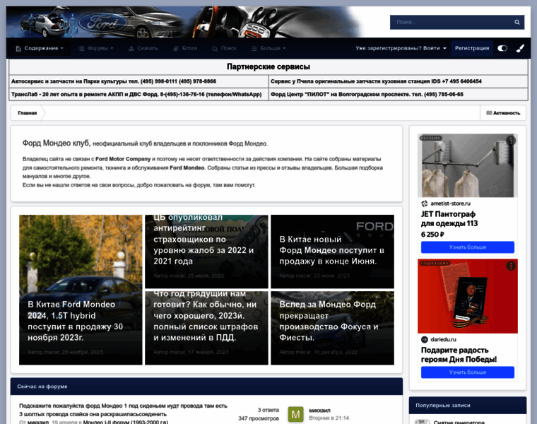Click the dariedu.ru ad source link

pyautogui.click(x=443, y=340)
